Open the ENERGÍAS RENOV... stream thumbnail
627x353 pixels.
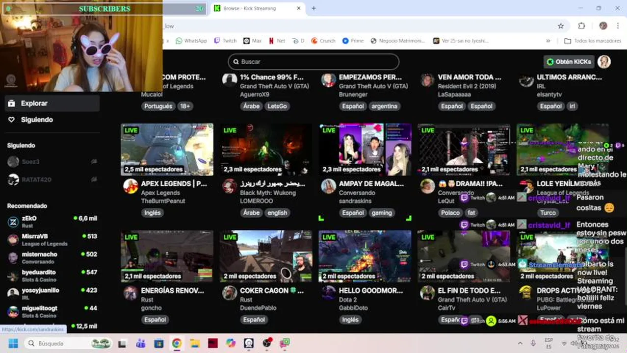pyautogui.click(x=167, y=256)
